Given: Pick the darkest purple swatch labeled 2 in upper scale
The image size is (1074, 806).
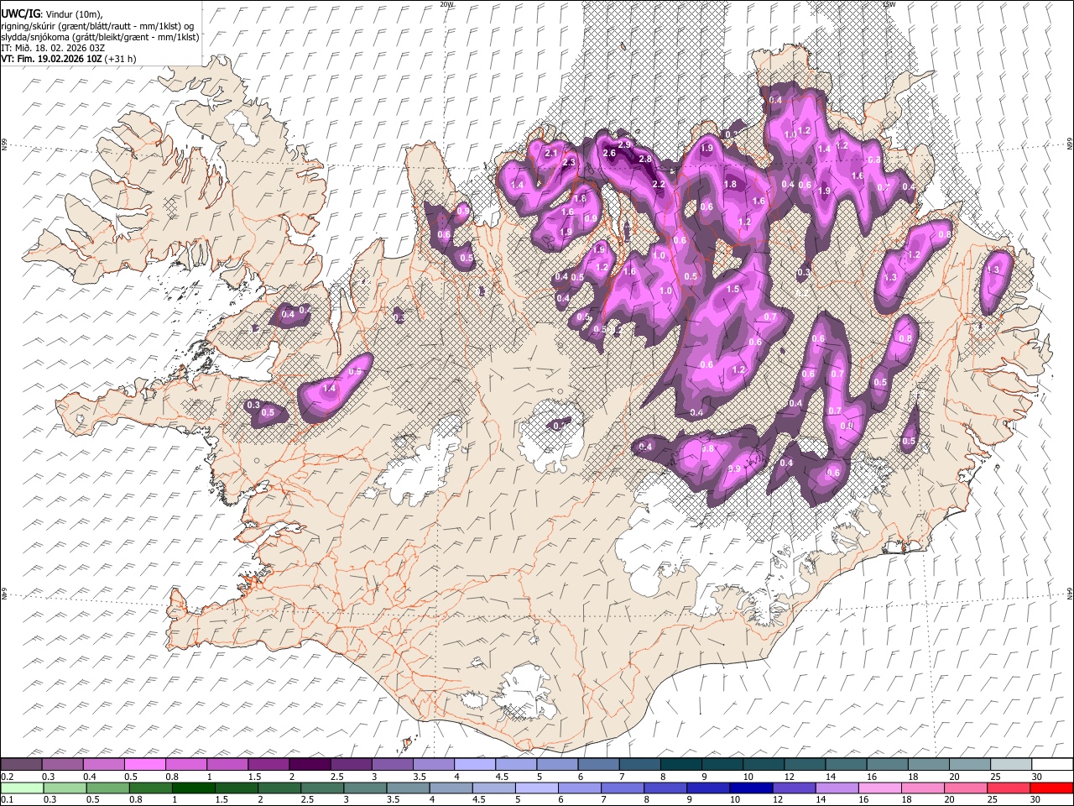Looking at the screenshot, I should (x=309, y=765).
